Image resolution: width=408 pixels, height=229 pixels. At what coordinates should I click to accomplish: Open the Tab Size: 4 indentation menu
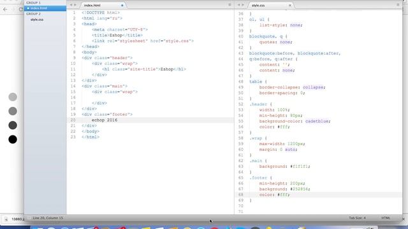point(357,218)
